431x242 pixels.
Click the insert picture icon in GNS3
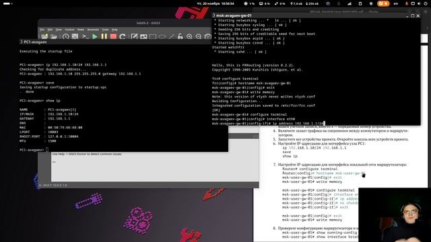click(143, 36)
